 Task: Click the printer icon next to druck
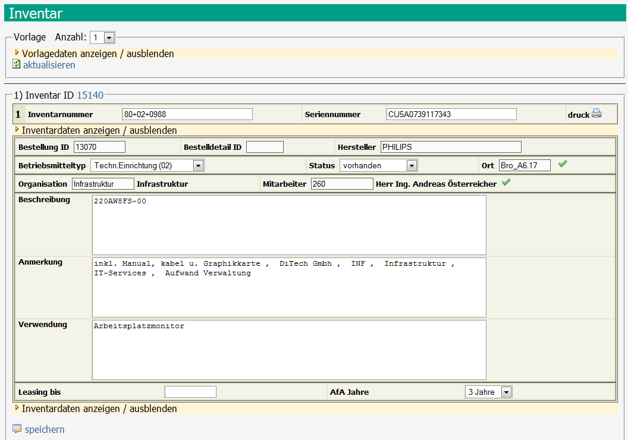click(x=596, y=114)
